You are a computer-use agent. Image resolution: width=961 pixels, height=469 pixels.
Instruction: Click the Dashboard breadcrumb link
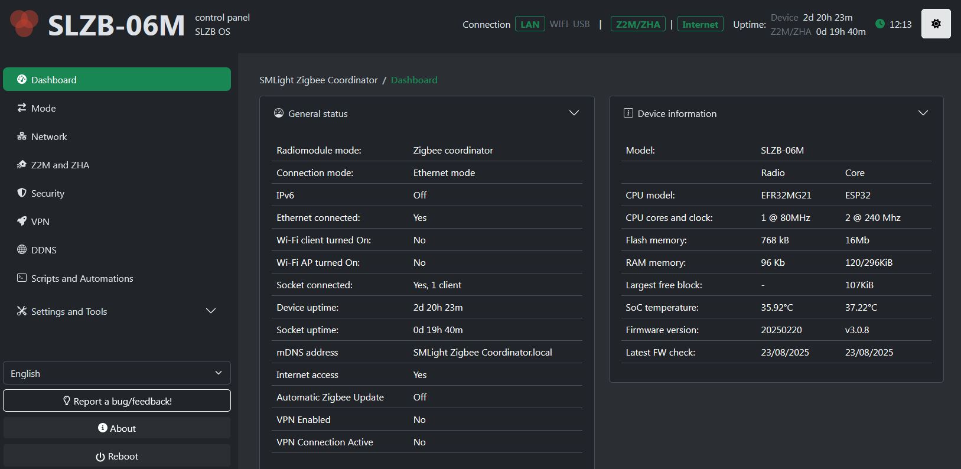pos(413,80)
